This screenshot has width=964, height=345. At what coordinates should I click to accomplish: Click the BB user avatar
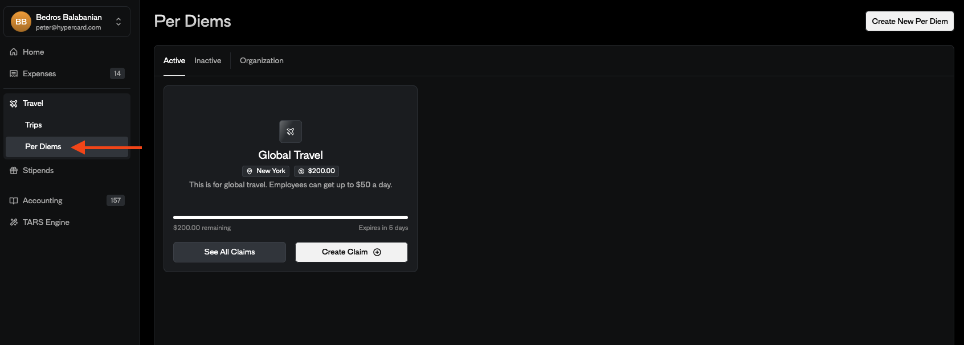[21, 22]
